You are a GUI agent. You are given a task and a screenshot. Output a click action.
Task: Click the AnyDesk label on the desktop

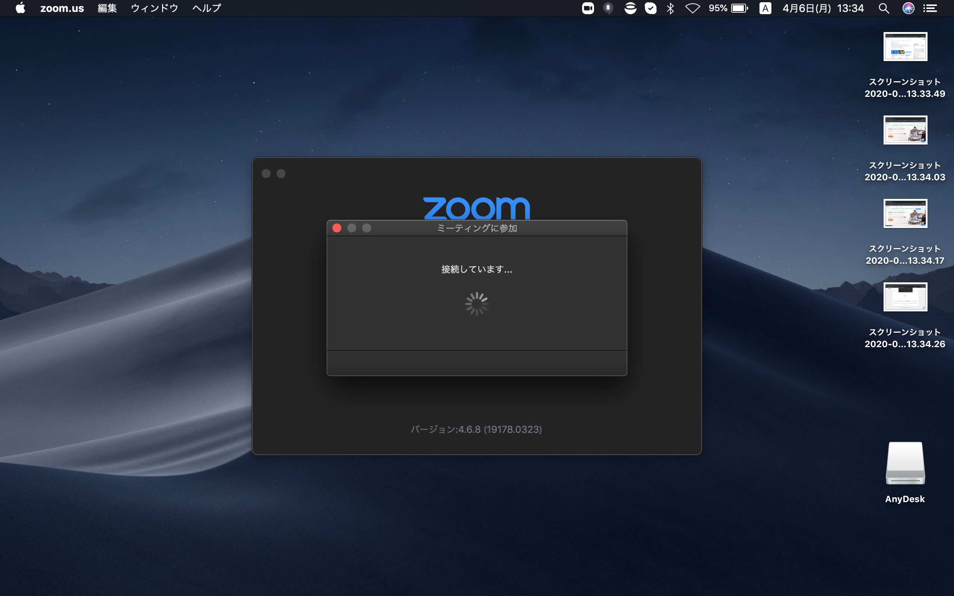tap(905, 499)
